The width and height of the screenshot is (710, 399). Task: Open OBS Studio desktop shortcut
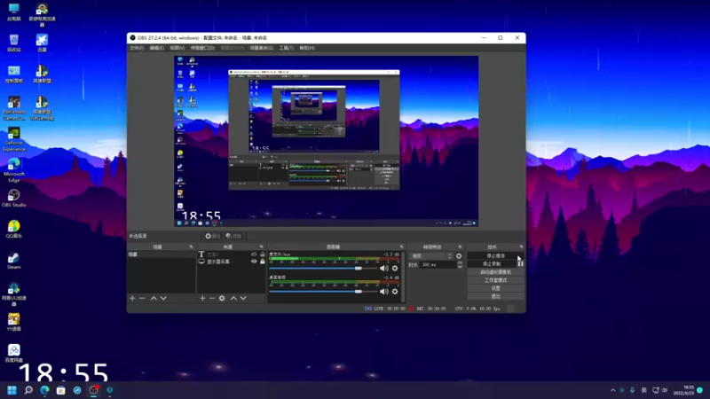(x=13, y=198)
